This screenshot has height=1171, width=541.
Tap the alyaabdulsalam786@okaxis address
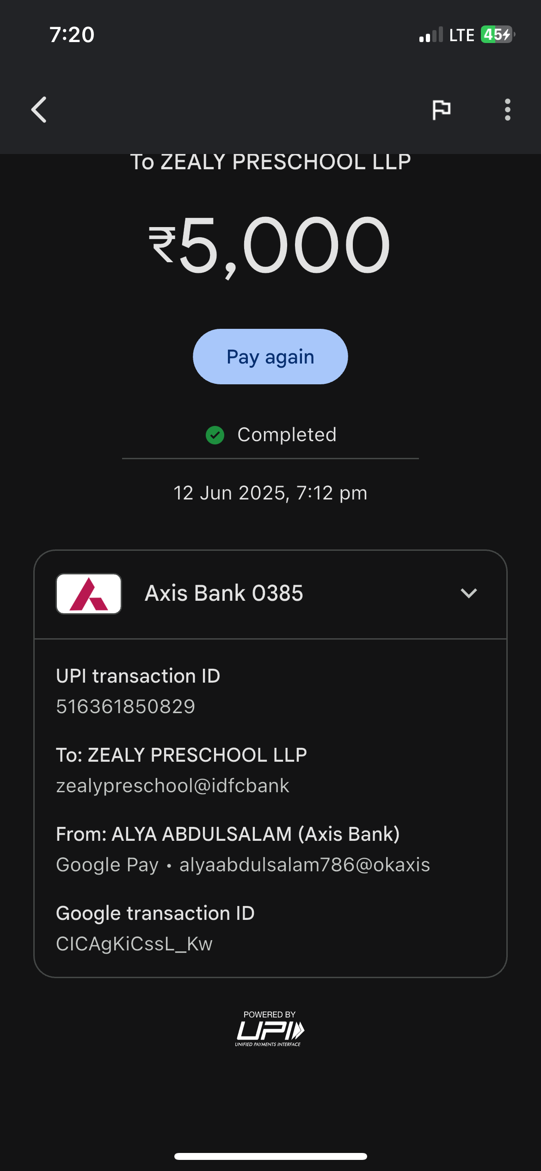(305, 865)
